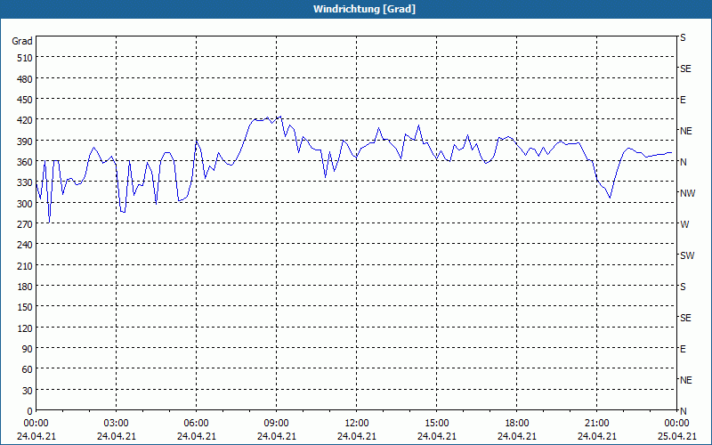
Task: Click the 330 y-axis value
Action: (x=25, y=183)
